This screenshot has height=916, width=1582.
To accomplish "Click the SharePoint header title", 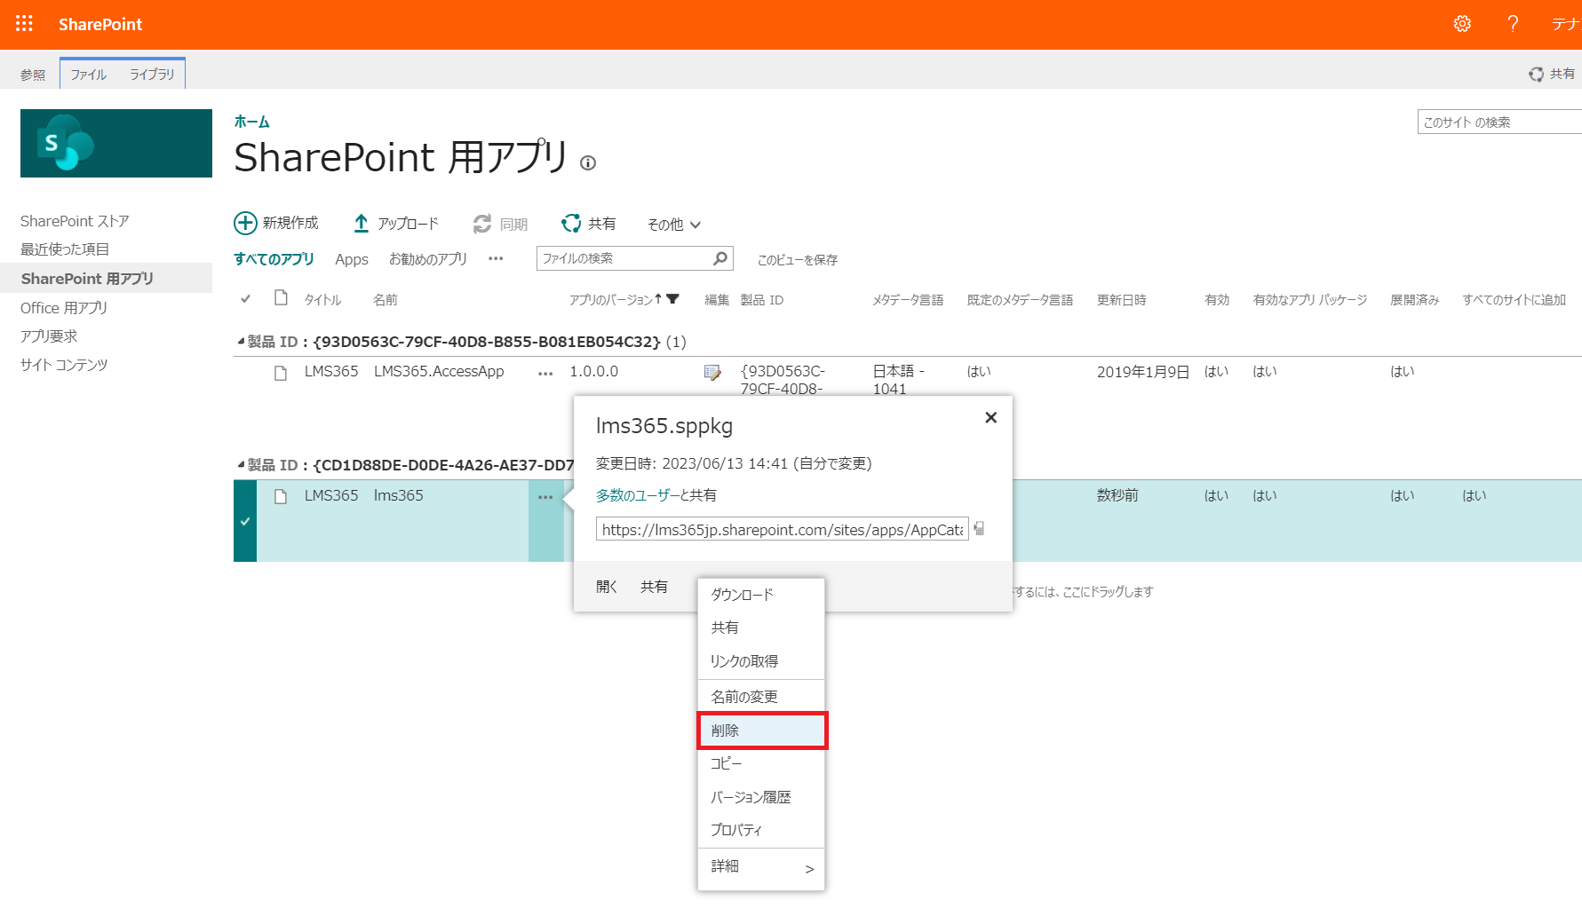I will 100,24.
